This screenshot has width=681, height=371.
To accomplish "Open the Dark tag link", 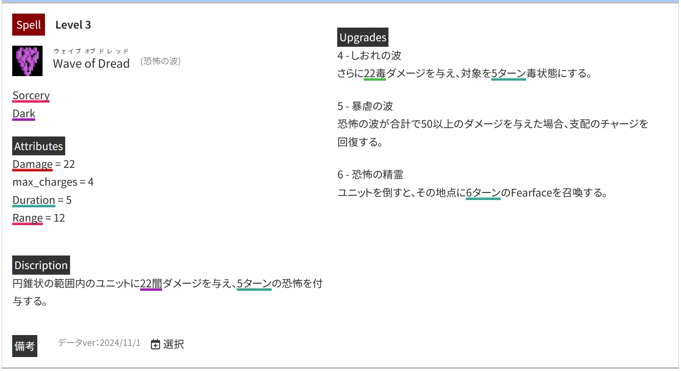I will pos(24,113).
